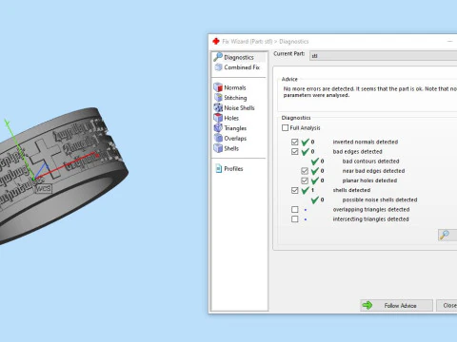Open the Diagnostics page magnifier icon
Screen dimensions: 457x342
point(218,57)
